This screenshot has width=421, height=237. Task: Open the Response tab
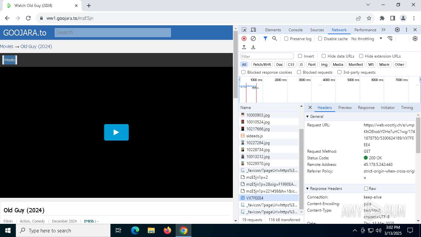tap(366, 107)
